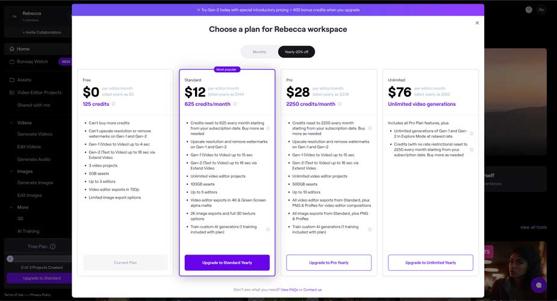The height and width of the screenshot is (301, 557).
Task: Info icon for Standard credits reset to 625
Action: pos(268,128)
